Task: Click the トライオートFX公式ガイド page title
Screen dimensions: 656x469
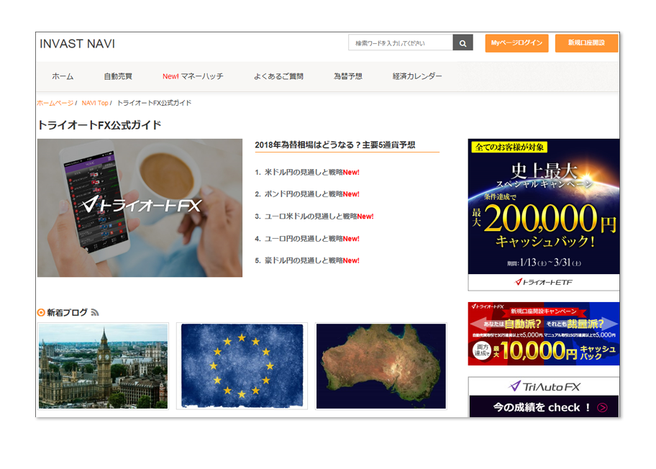Action: (x=99, y=125)
